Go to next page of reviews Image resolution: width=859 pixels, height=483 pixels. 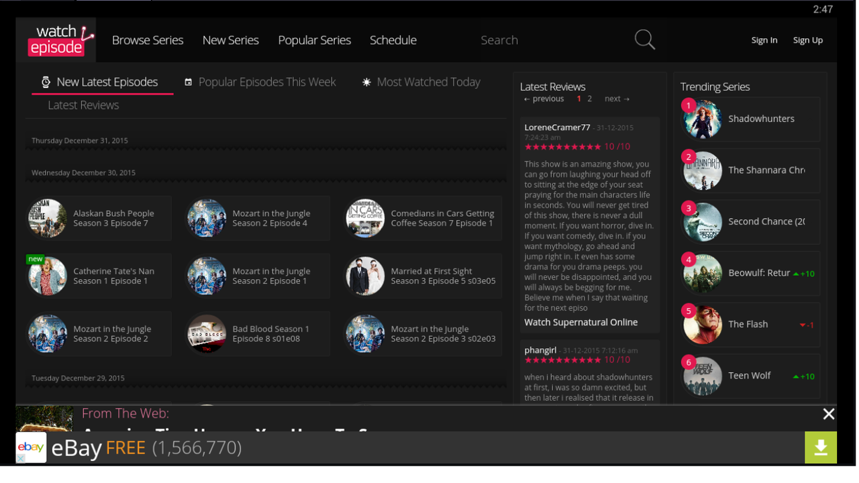(x=617, y=99)
